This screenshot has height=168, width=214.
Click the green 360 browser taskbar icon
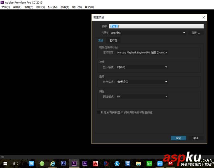point(42,164)
